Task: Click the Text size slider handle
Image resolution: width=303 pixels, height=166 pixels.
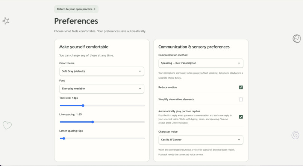Action: tap(83, 106)
